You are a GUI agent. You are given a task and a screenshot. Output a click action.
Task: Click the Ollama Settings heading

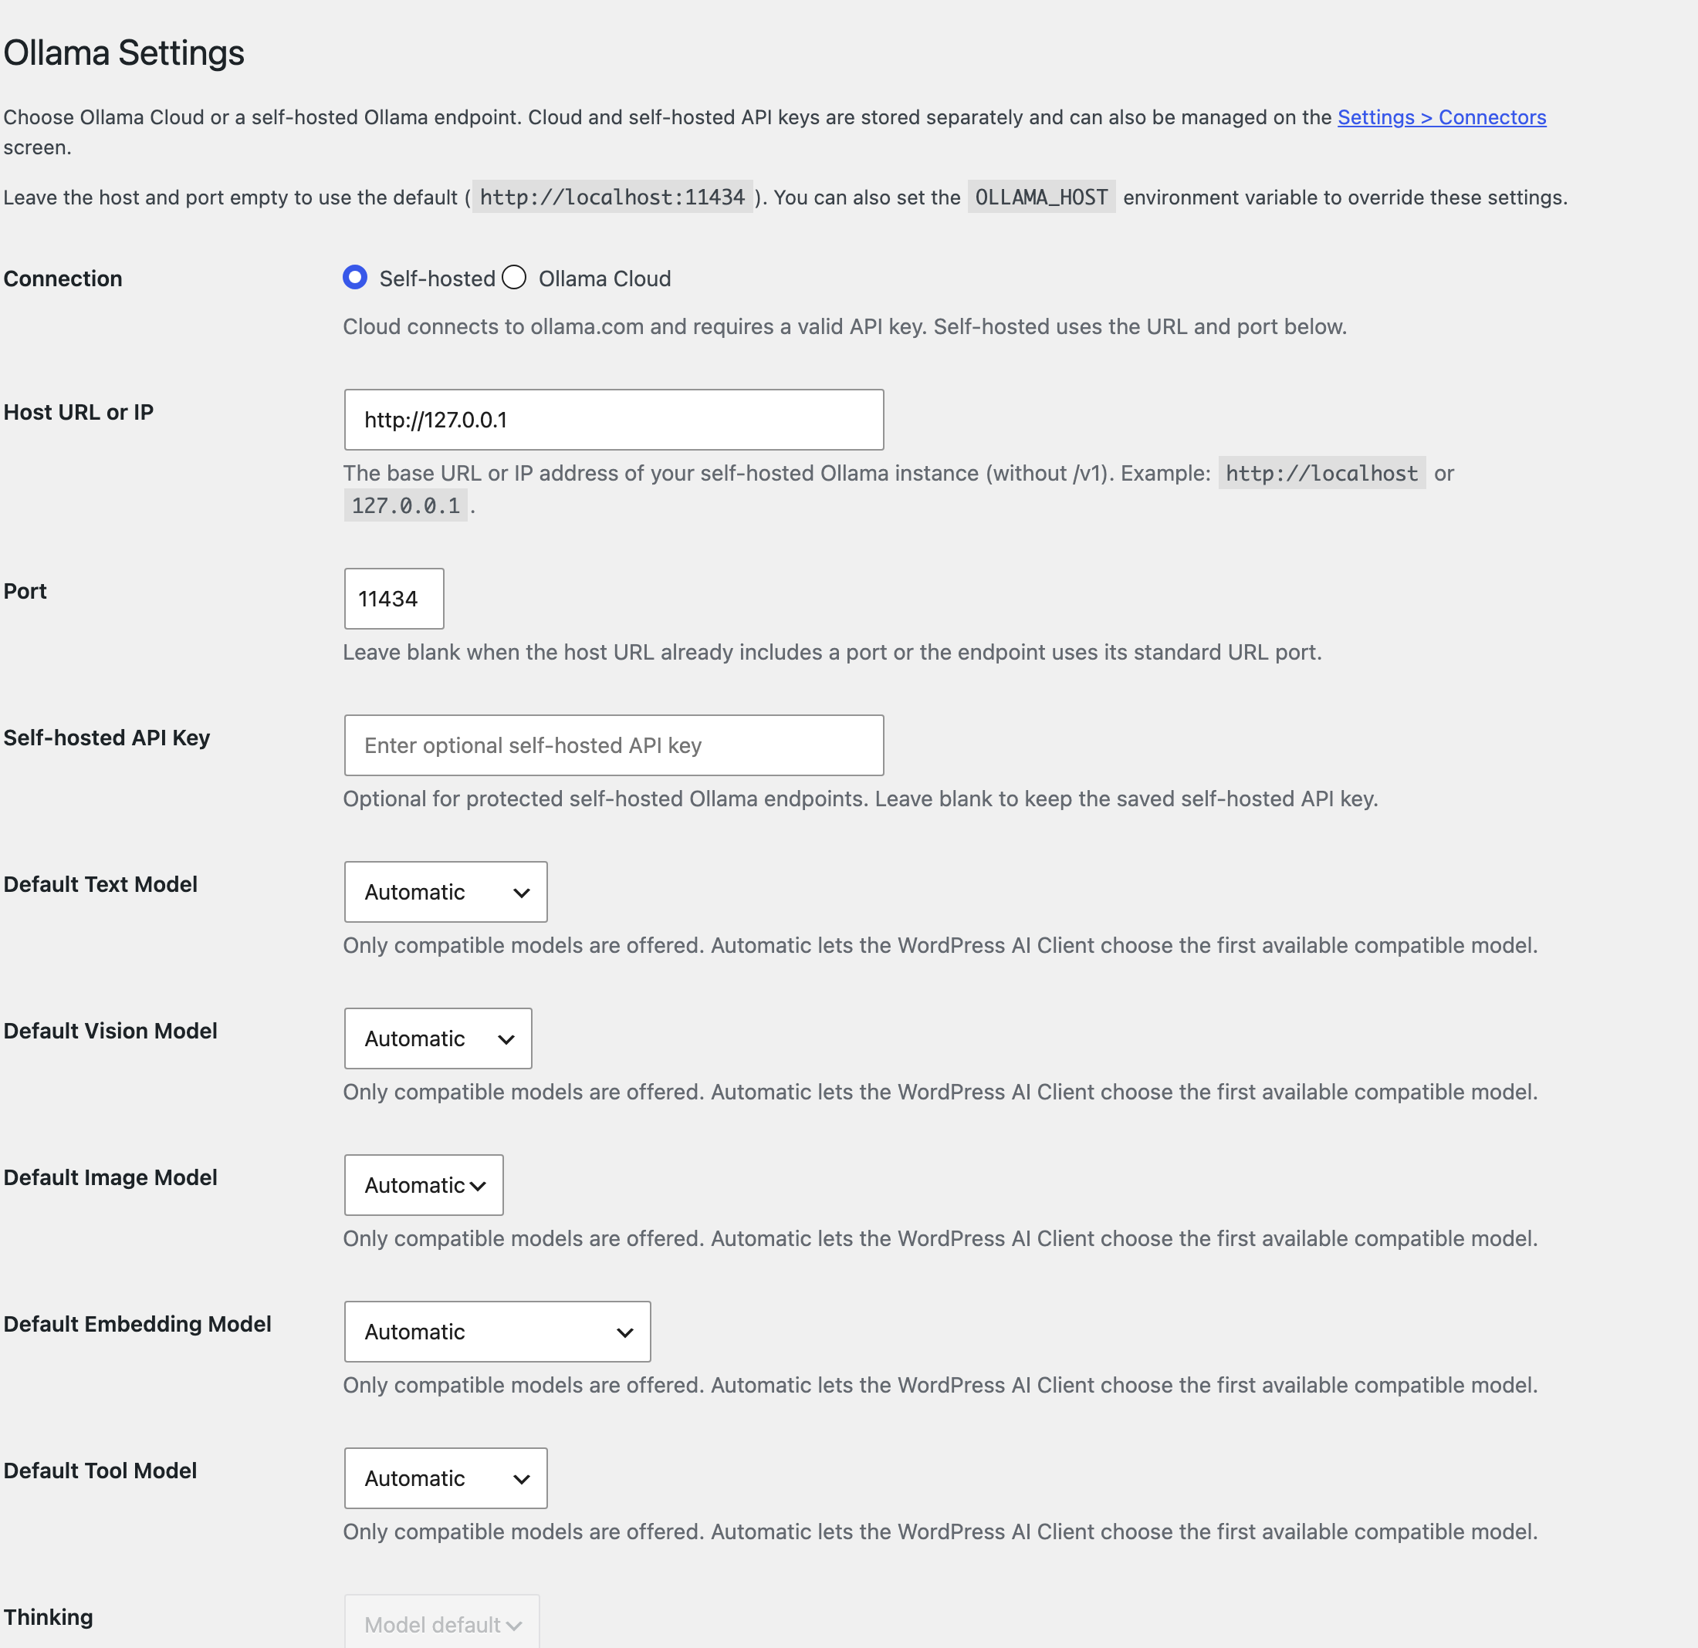(124, 52)
